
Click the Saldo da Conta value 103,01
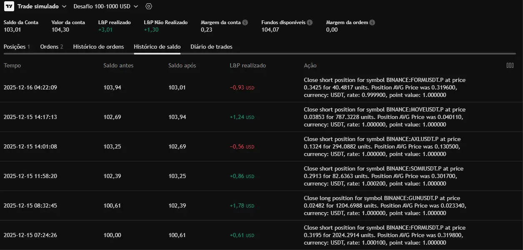pyautogui.click(x=12, y=30)
